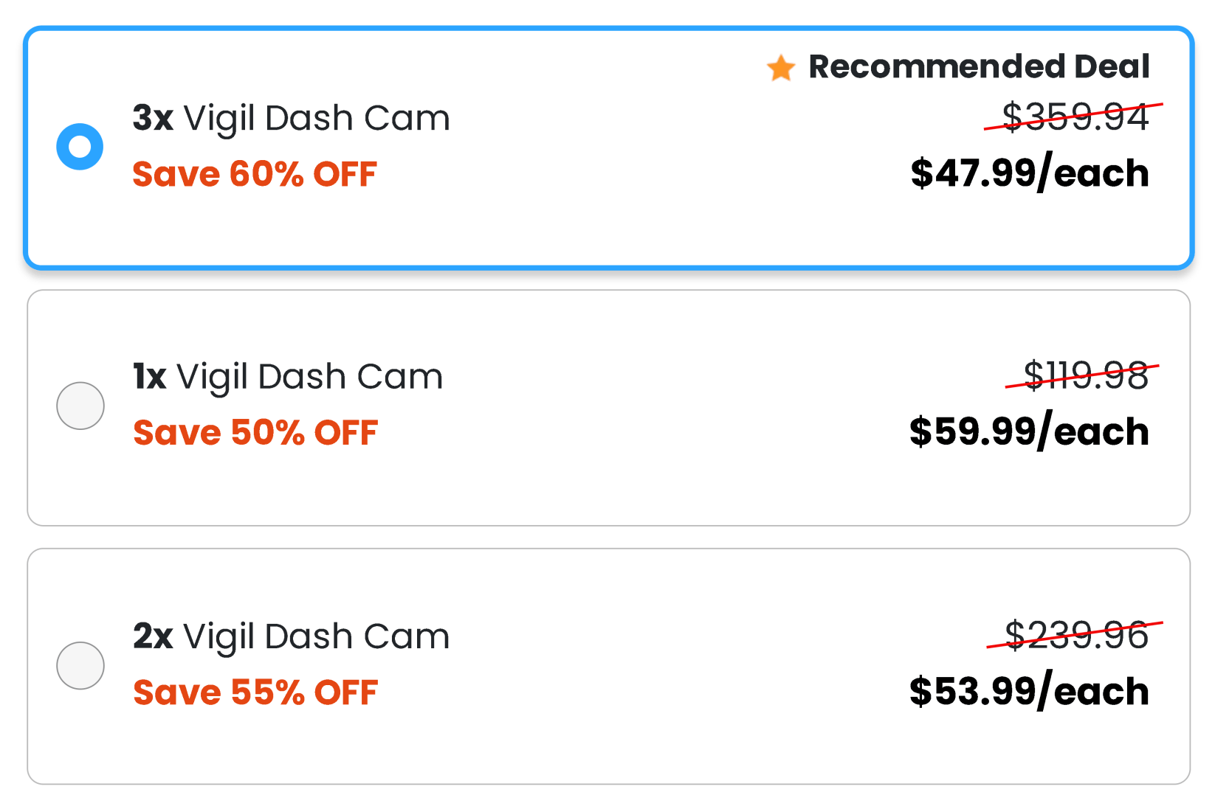Viewport: 1215px width, 809px height.
Task: Click the $59.99/each price
Action: coord(1030,432)
